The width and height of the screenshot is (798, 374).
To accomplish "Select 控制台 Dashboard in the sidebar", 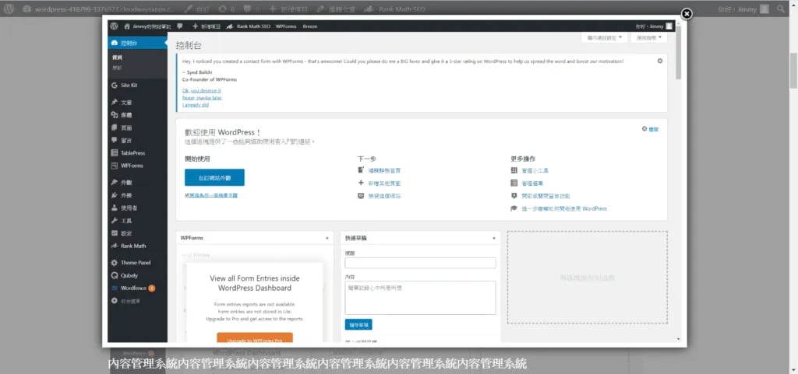I will point(137,43).
